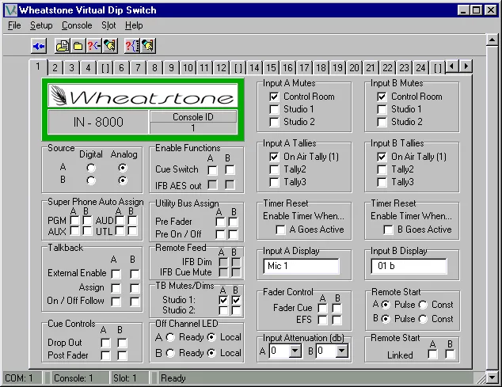Image resolution: width=502 pixels, height=387 pixels.
Task: Check Post Fader cue control for B
Action: [x=122, y=355]
